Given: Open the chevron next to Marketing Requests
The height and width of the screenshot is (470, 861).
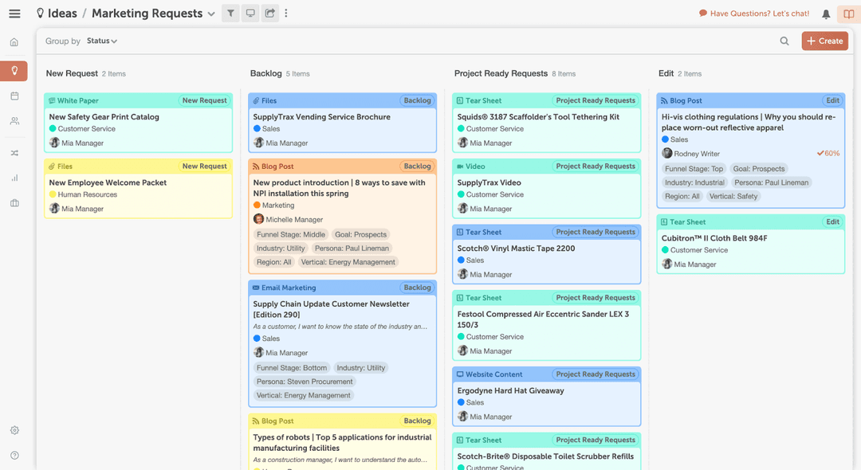Looking at the screenshot, I should 211,14.
